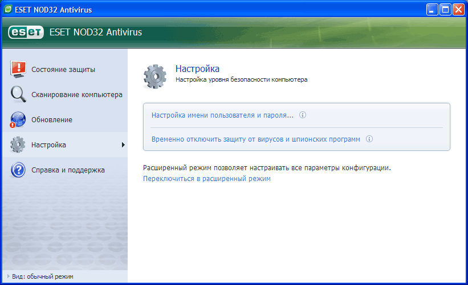The width and height of the screenshot is (468, 285).
Task: Click the Настройка gear icon in sidebar
Action: tap(18, 144)
